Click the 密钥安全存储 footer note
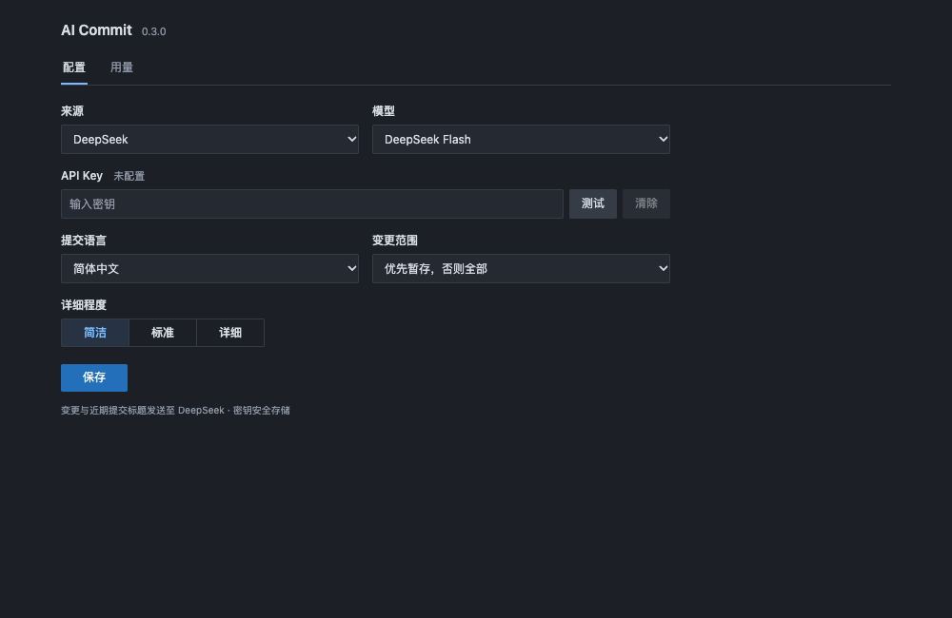The height and width of the screenshot is (618, 952). (262, 411)
